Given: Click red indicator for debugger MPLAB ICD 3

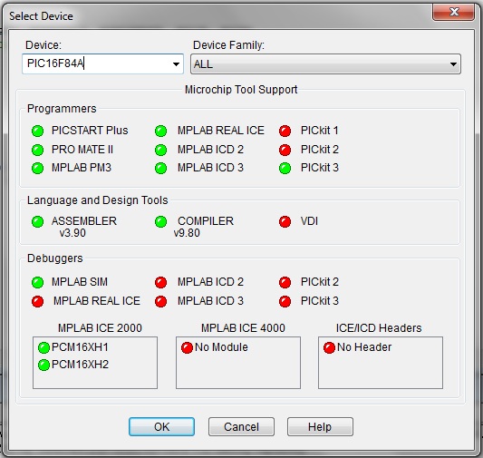Looking at the screenshot, I should coord(160,301).
